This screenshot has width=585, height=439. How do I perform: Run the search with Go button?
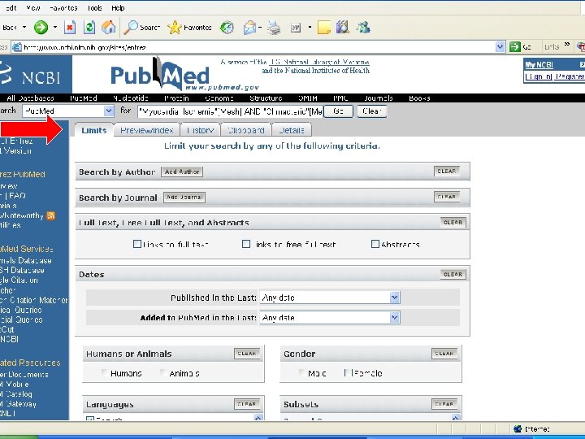click(338, 111)
